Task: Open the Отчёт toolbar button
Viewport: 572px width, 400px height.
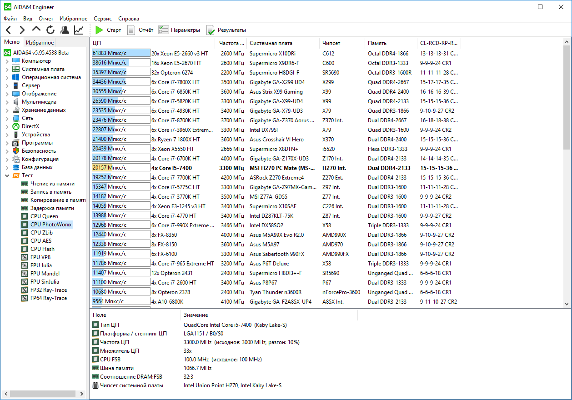Action: 140,30
